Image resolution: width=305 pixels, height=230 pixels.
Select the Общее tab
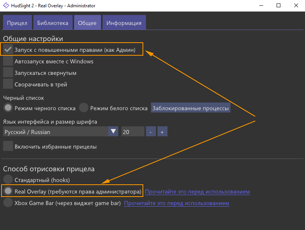tap(87, 23)
